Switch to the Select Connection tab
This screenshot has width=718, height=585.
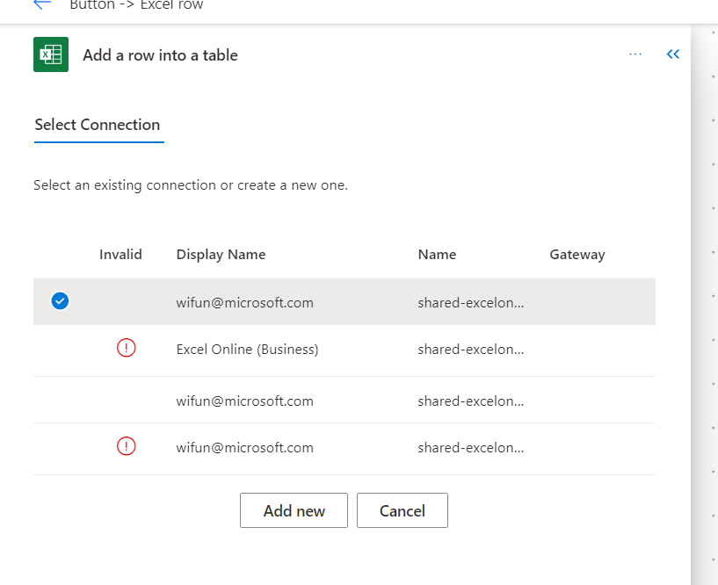[x=98, y=124]
